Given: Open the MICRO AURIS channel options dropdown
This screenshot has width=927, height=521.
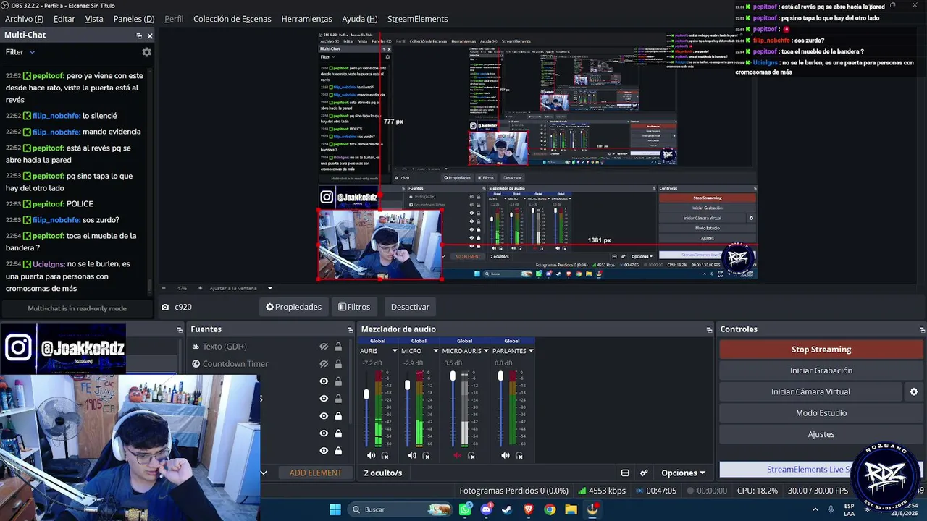Looking at the screenshot, I should pyautogui.click(x=486, y=351).
